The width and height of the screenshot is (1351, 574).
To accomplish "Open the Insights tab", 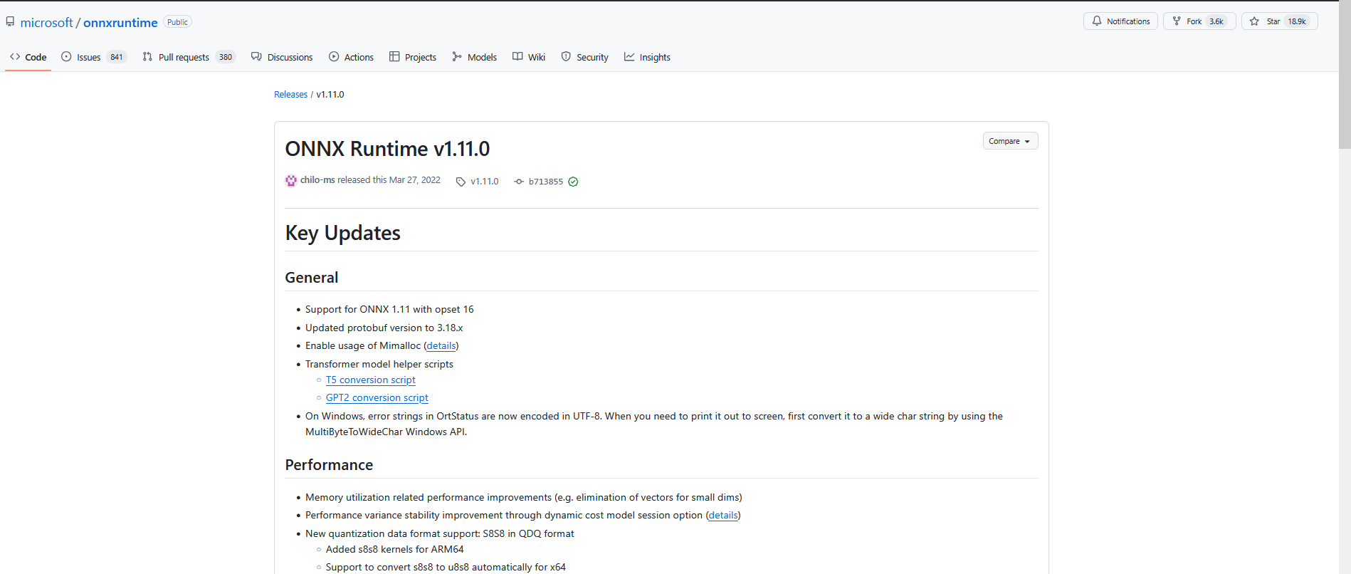I will (x=647, y=57).
